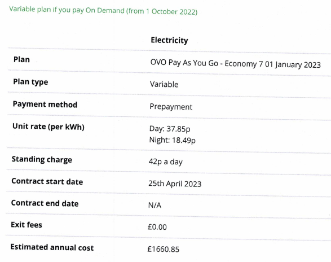The height and width of the screenshot is (262, 331).
Task: Select the Variable plan type value
Action: pyautogui.click(x=164, y=84)
